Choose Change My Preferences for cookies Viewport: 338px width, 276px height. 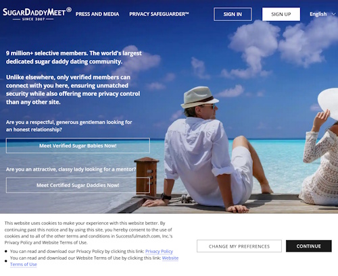click(x=239, y=246)
